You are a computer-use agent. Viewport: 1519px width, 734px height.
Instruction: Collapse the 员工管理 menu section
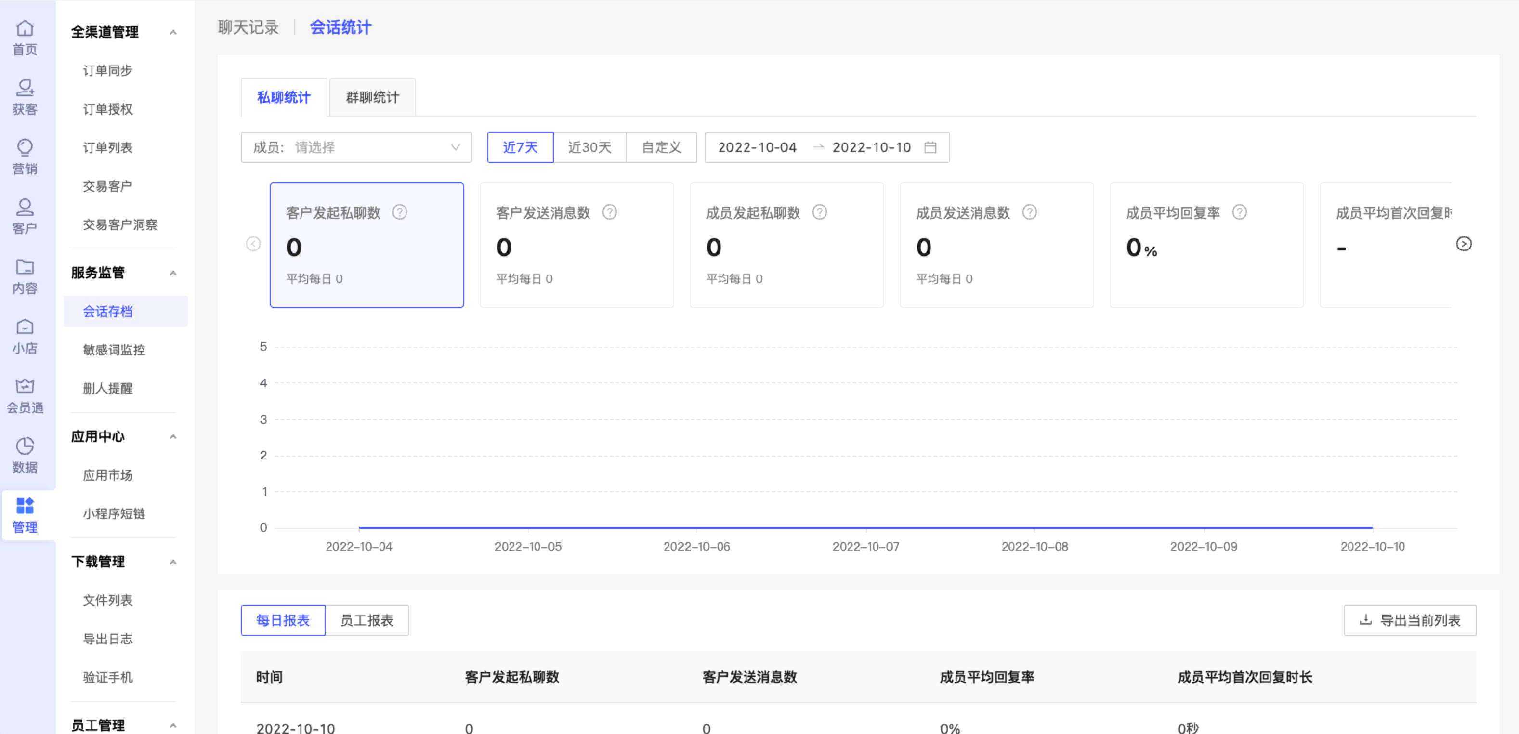[173, 725]
